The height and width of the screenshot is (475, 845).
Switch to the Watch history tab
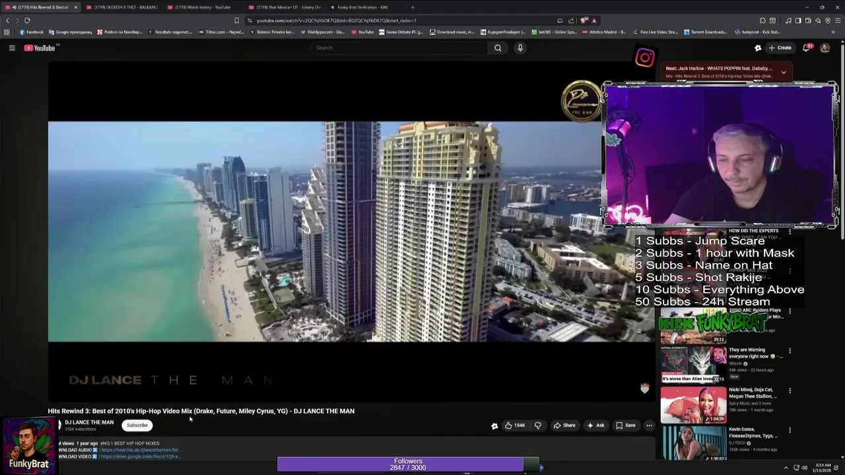tap(202, 7)
